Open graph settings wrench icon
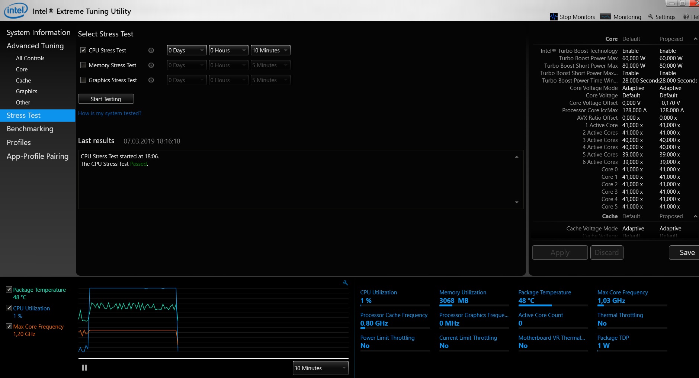This screenshot has width=699, height=378. click(345, 283)
